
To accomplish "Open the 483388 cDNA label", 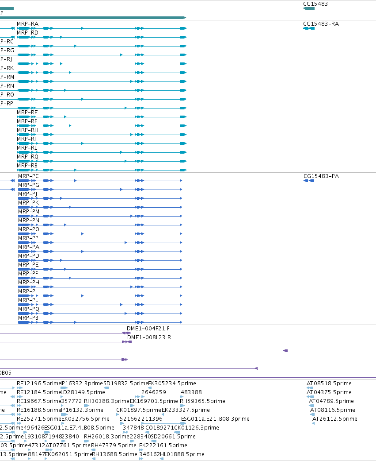I will click(191, 392).
